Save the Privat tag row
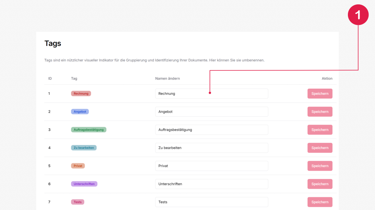This screenshot has width=375, height=210. pos(320,166)
